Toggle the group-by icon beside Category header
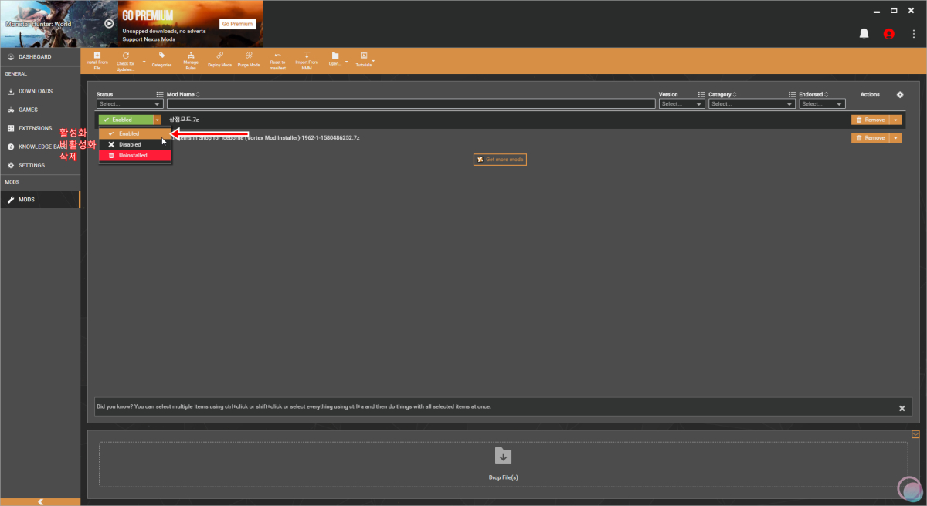This screenshot has width=927, height=506. 792,94
